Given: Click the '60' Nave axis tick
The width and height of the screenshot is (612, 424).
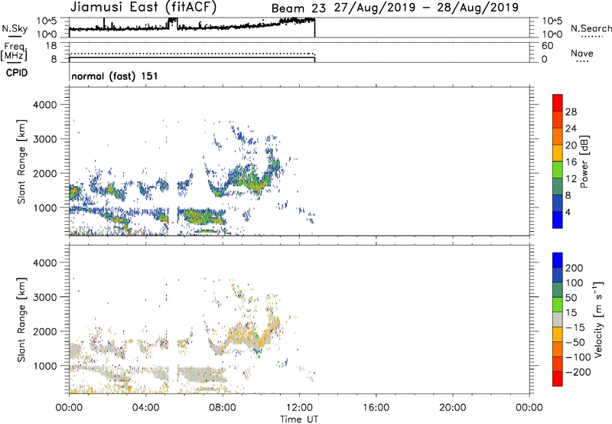Looking at the screenshot, I should pyautogui.click(x=547, y=46).
